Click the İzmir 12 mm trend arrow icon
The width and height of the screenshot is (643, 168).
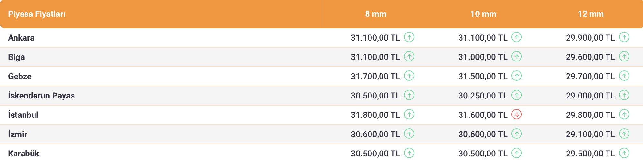(x=624, y=134)
